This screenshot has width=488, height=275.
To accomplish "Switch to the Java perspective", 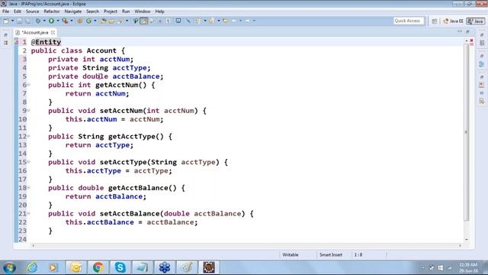I will click(x=476, y=21).
